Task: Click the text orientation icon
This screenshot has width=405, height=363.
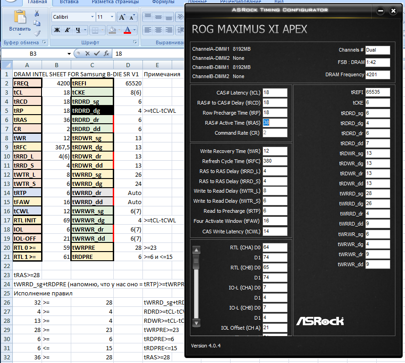Action: click(180, 17)
